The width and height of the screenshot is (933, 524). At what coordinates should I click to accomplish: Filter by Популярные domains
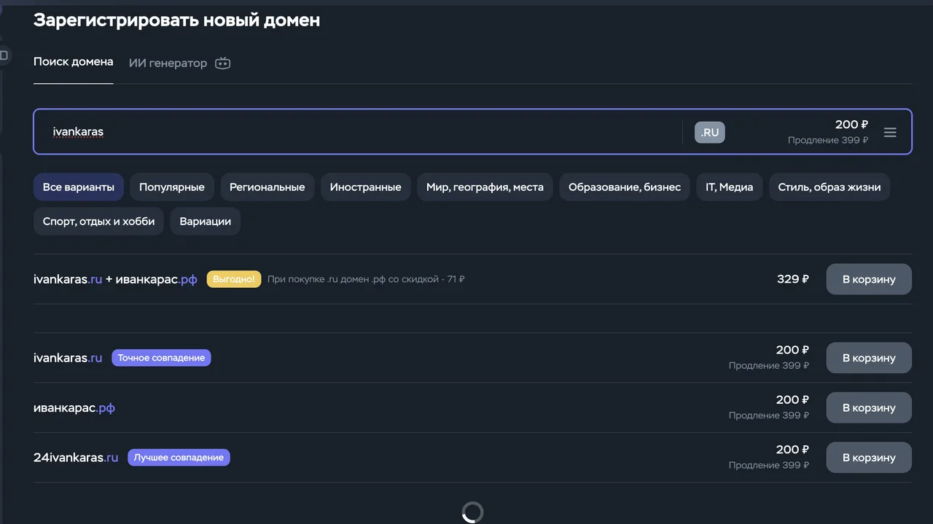pyautogui.click(x=172, y=187)
